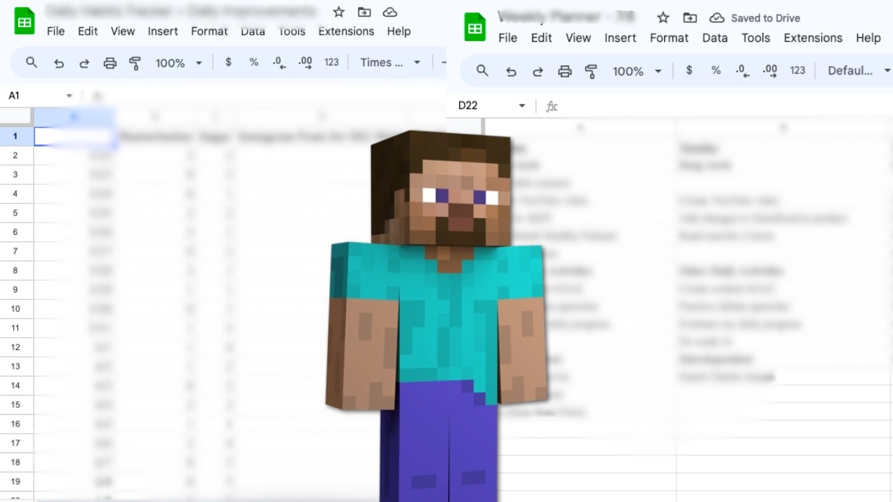Open Times font dropdown in left spreadsheet

[x=391, y=63]
